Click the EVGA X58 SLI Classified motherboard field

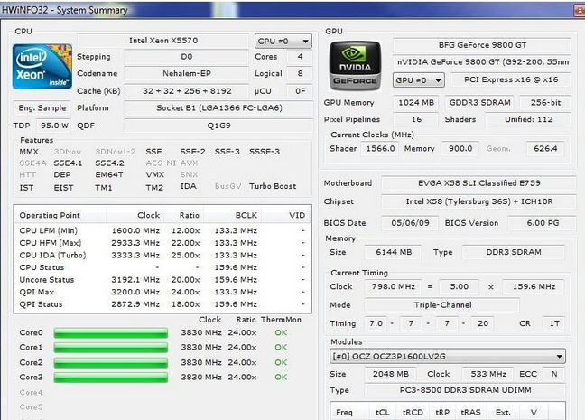coord(478,183)
